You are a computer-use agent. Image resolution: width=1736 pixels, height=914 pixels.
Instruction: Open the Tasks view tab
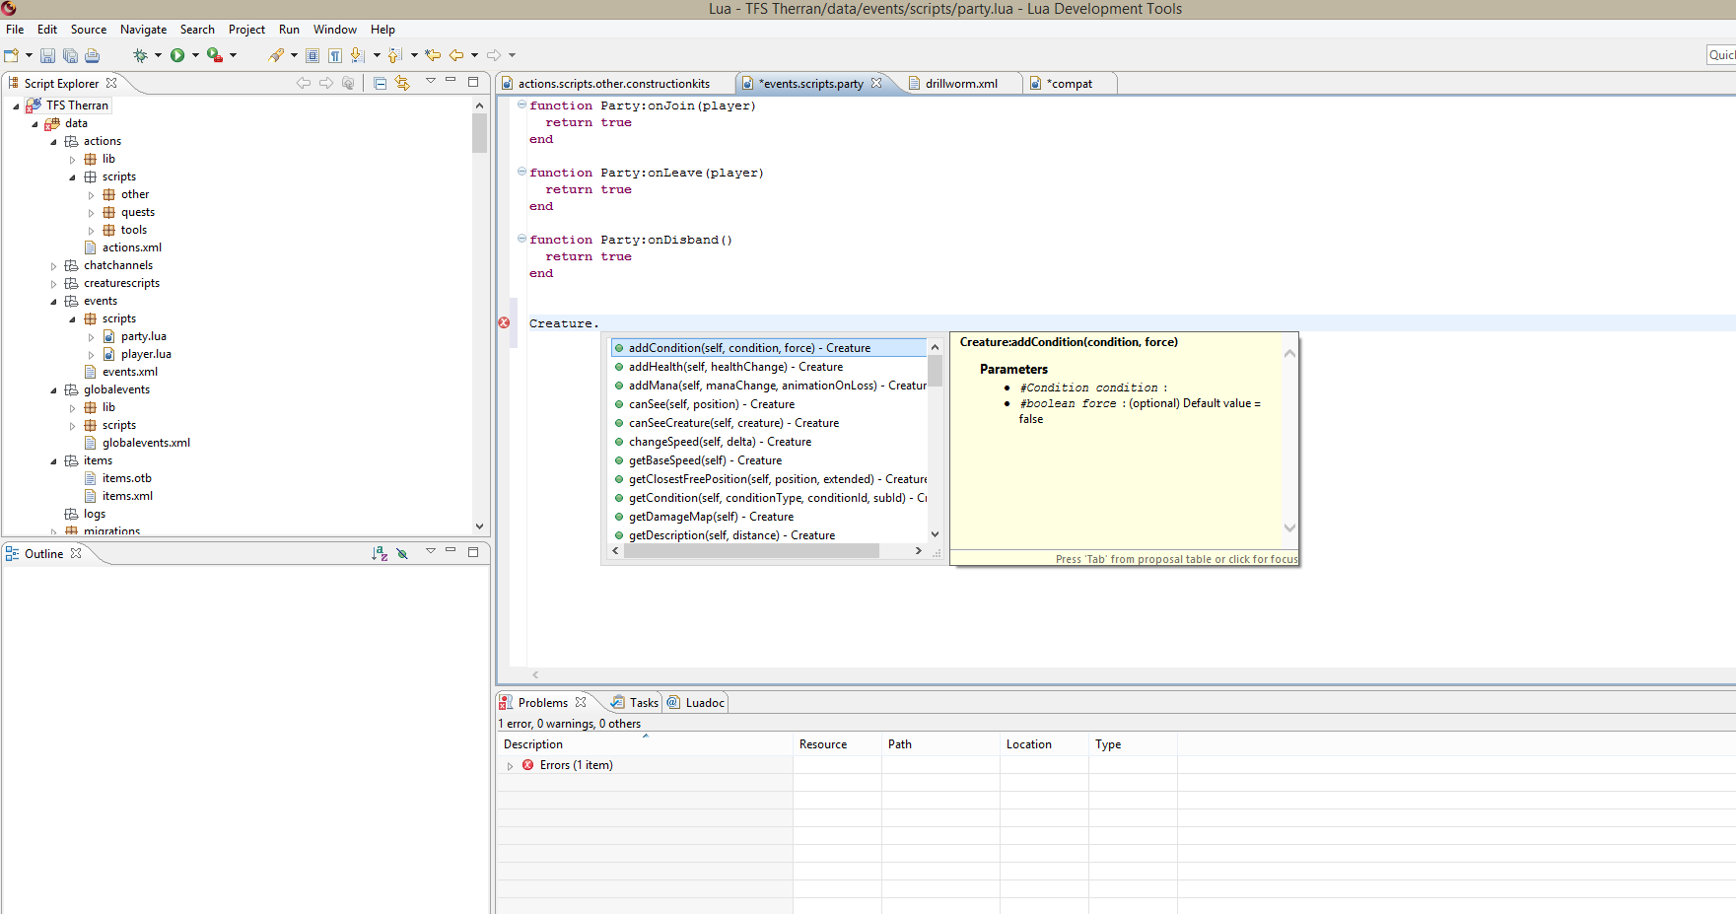click(x=635, y=703)
